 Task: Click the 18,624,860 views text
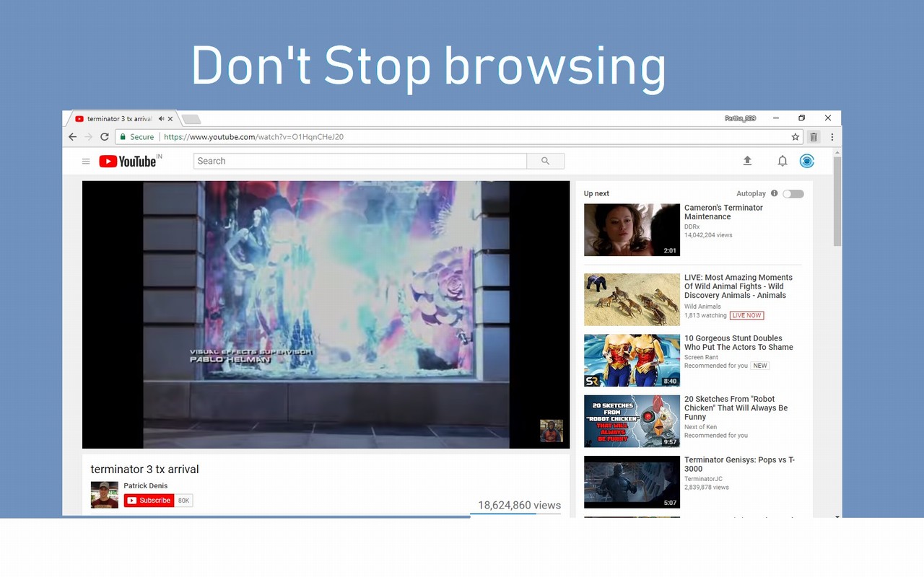click(x=519, y=505)
